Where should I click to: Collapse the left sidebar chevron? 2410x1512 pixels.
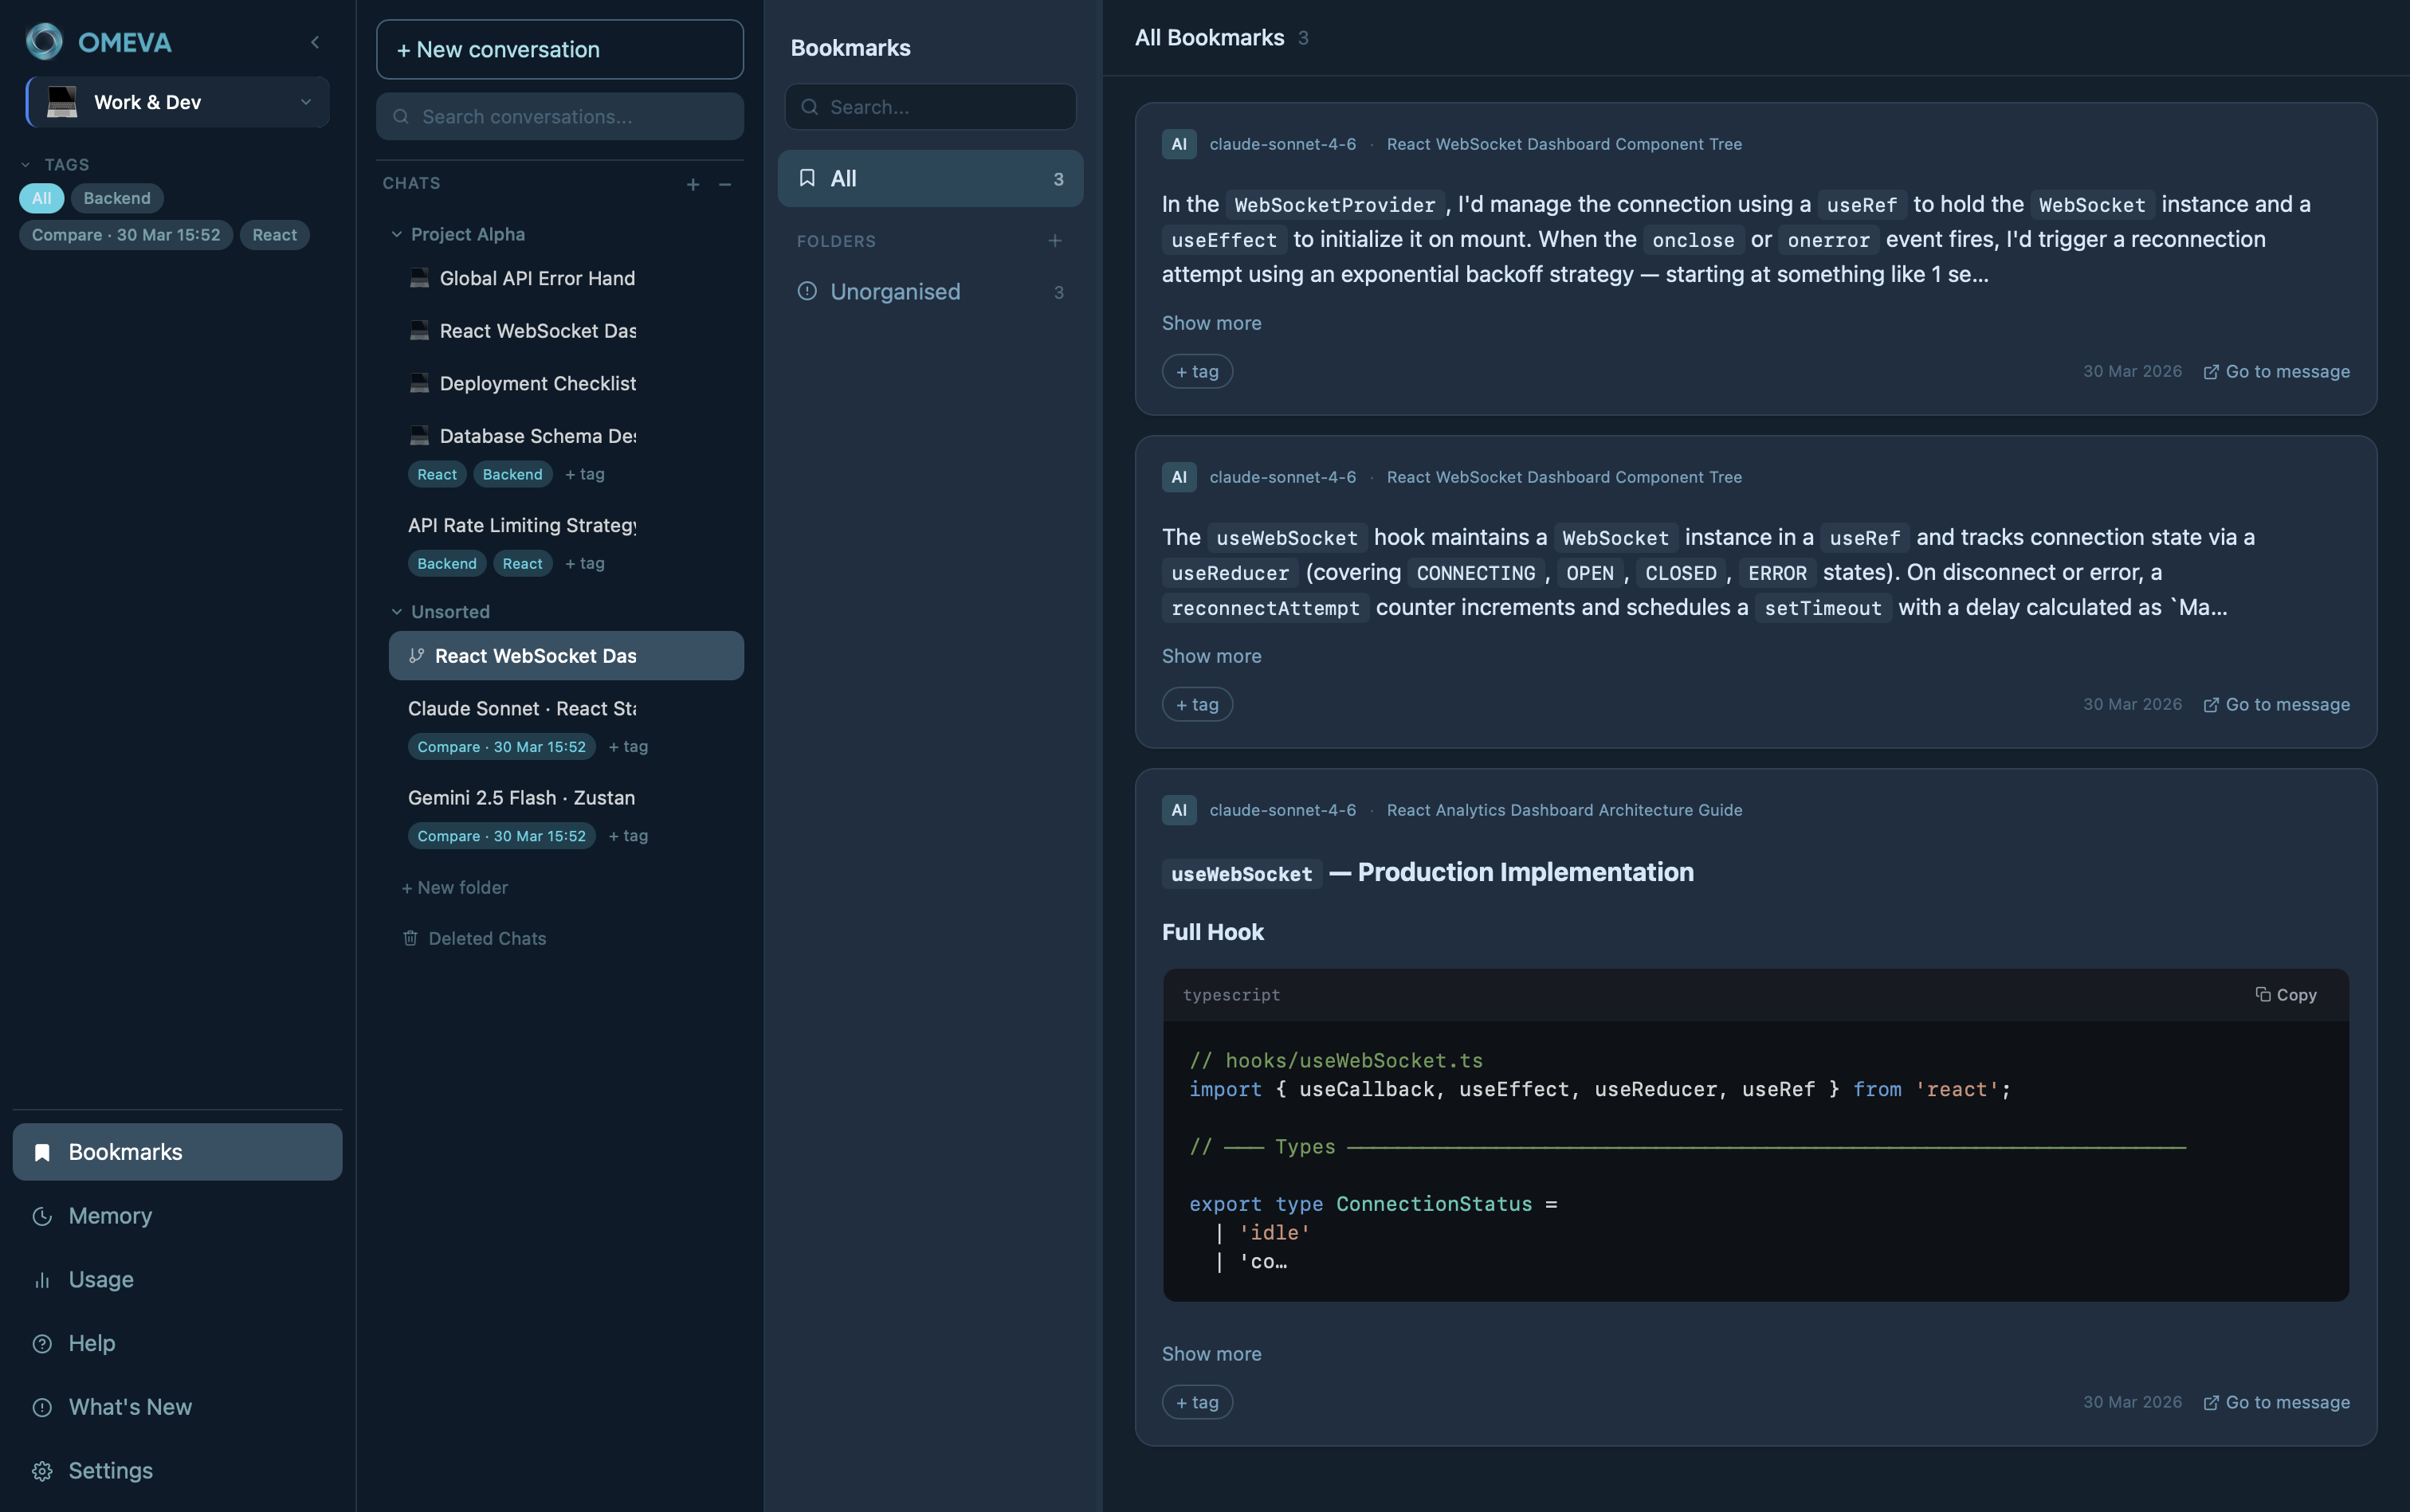coord(315,42)
